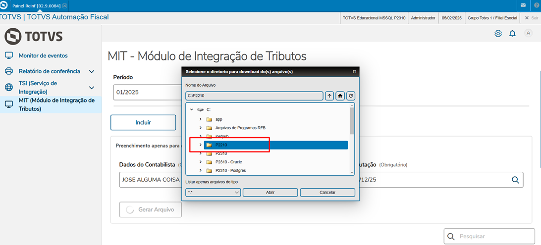Screen dimensions: 541x245
Task: Open settings via the gear icon
Action: point(498,34)
